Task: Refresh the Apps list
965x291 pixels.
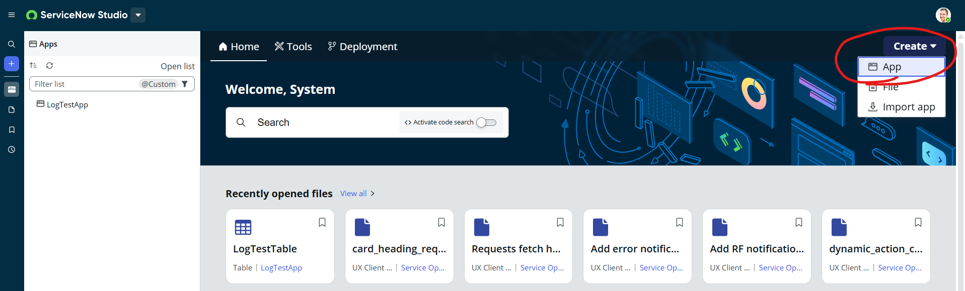Action: pyautogui.click(x=49, y=65)
